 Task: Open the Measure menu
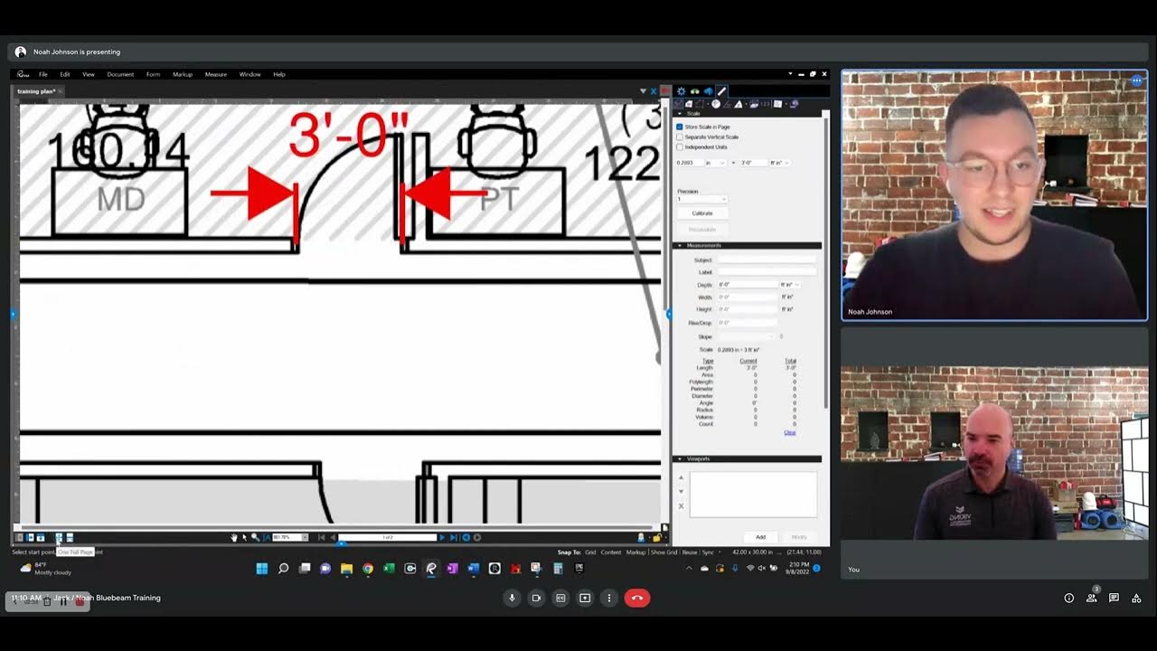coord(216,74)
